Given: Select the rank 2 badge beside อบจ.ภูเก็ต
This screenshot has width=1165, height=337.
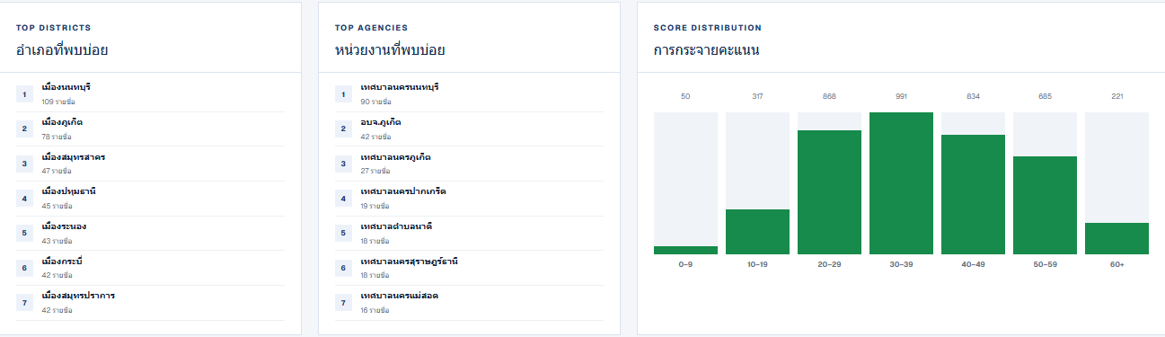Looking at the screenshot, I should pyautogui.click(x=343, y=129).
